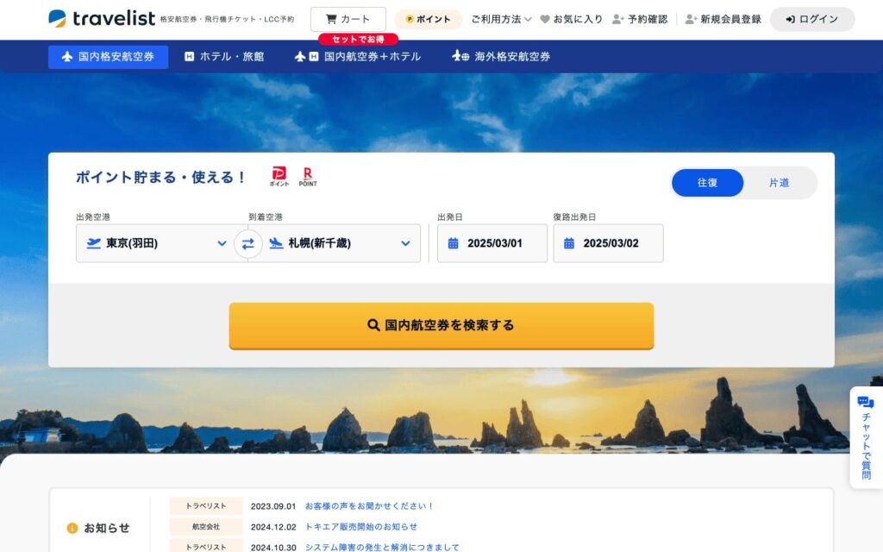Open the return date calendar icon
Viewport: 883px width, 552px height.
point(569,243)
